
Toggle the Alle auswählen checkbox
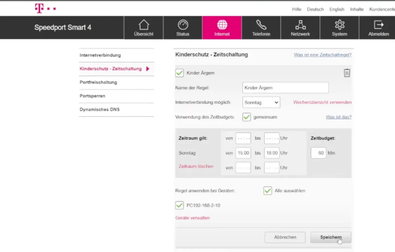click(268, 191)
